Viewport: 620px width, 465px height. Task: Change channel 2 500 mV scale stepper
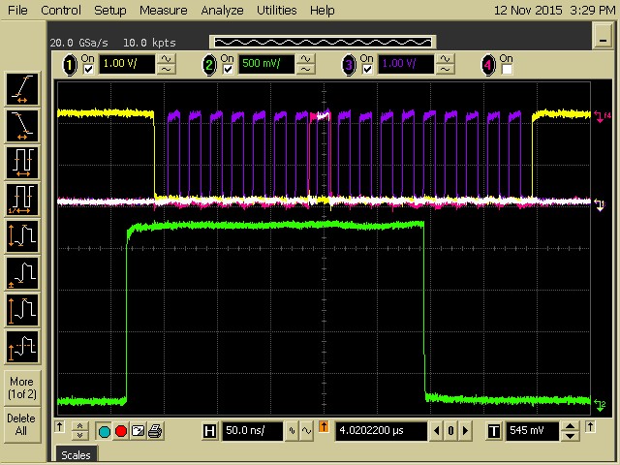(305, 64)
